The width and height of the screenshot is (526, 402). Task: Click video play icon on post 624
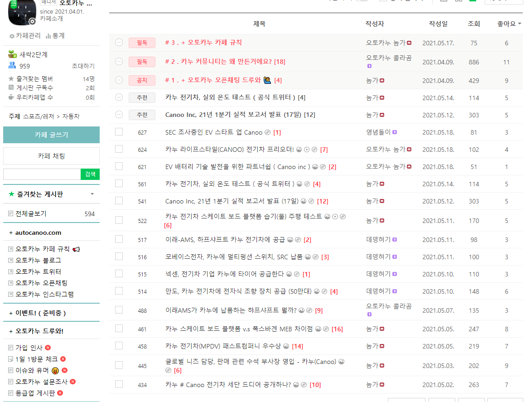click(307, 150)
